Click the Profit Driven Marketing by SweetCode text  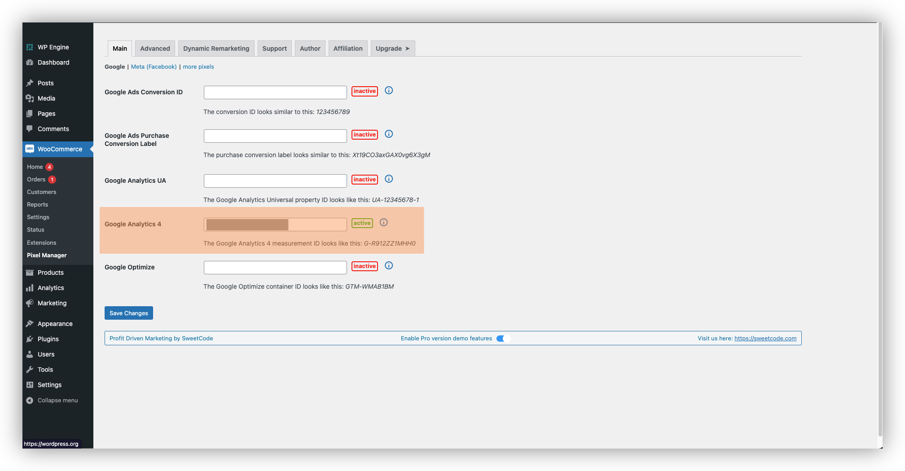pyautogui.click(x=161, y=339)
